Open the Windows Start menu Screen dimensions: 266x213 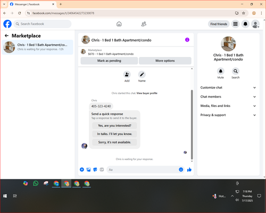click(5, 196)
